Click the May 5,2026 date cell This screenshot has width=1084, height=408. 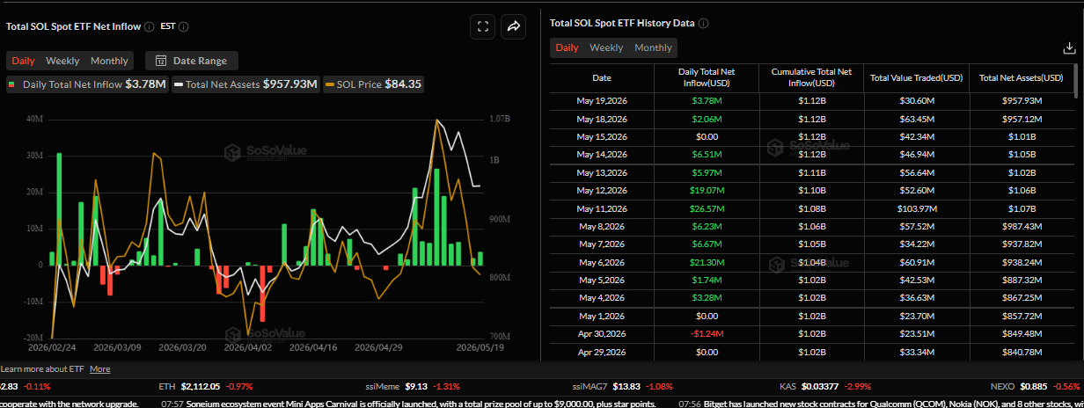[602, 280]
